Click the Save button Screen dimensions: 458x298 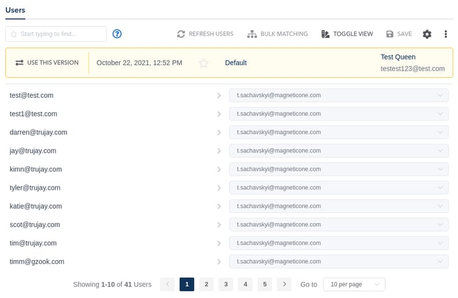399,34
